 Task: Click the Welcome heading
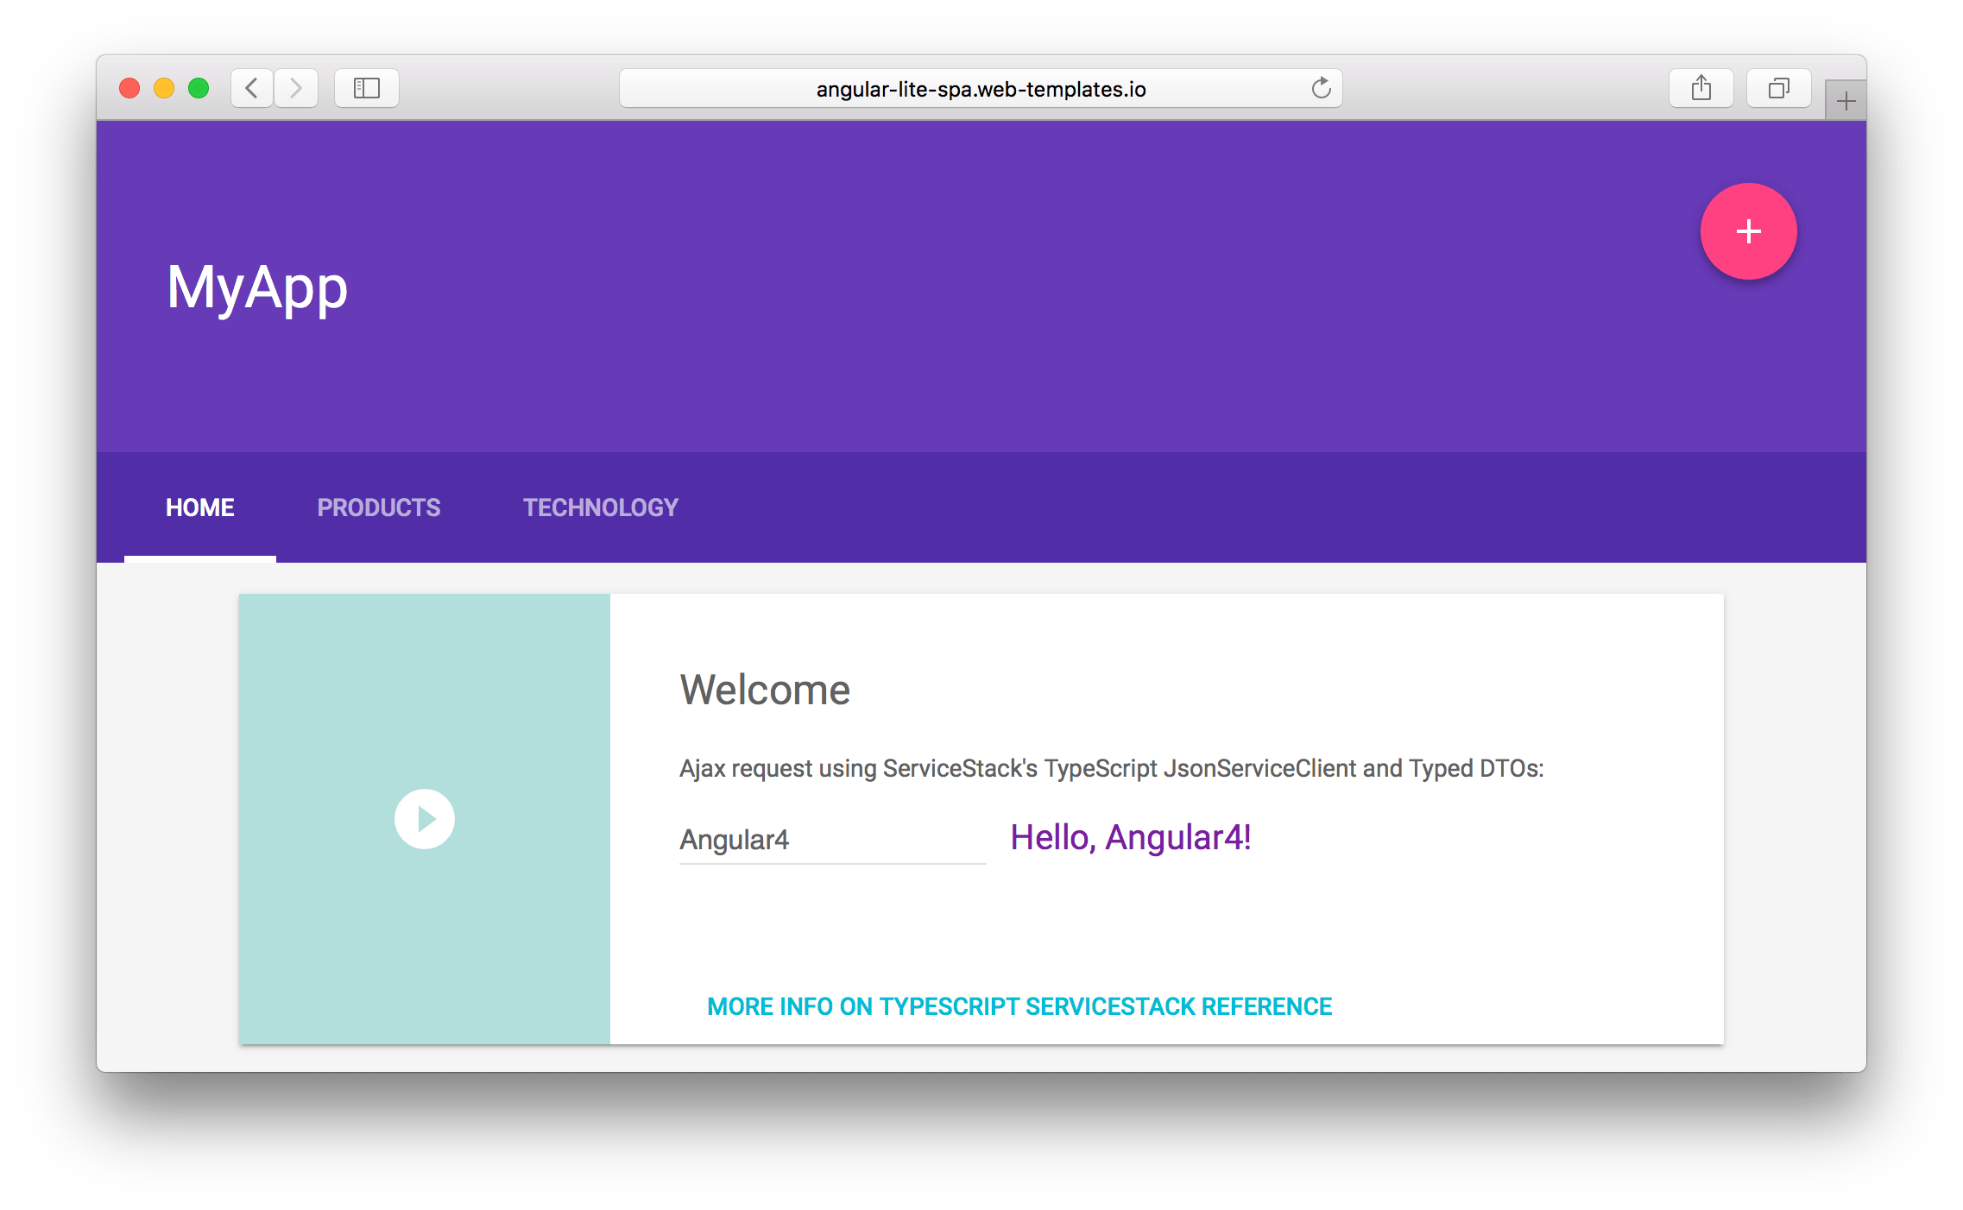[x=765, y=689]
